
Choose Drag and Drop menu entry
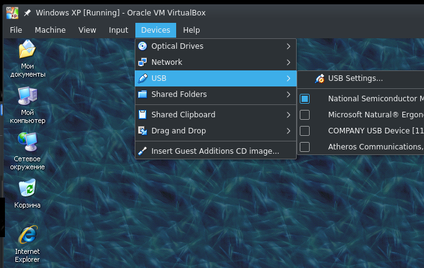pos(216,131)
